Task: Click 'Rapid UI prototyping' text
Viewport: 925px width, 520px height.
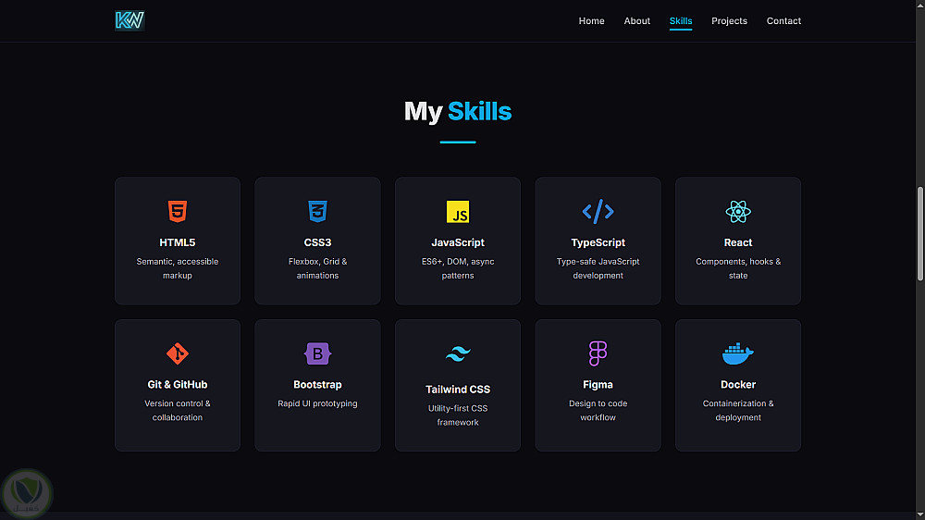Action: (317, 403)
